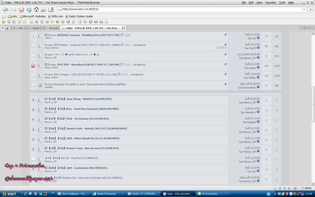
Task: Click the open folder toolbar icon
Action: [x=85, y=22]
